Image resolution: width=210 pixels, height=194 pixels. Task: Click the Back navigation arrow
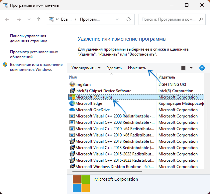click(x=7, y=19)
